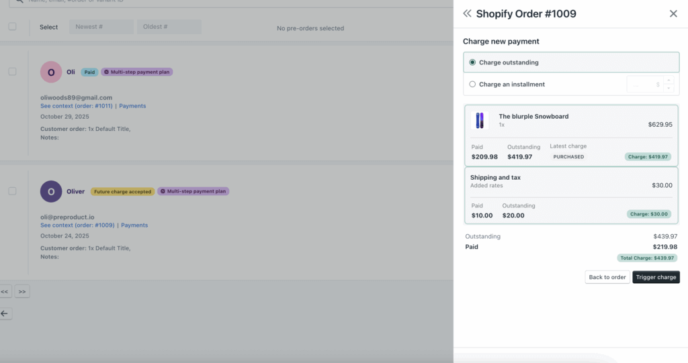Click Oli's pink avatar circle

pos(51,72)
